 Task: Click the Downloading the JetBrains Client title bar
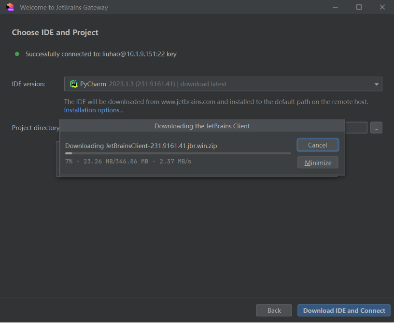coord(202,126)
